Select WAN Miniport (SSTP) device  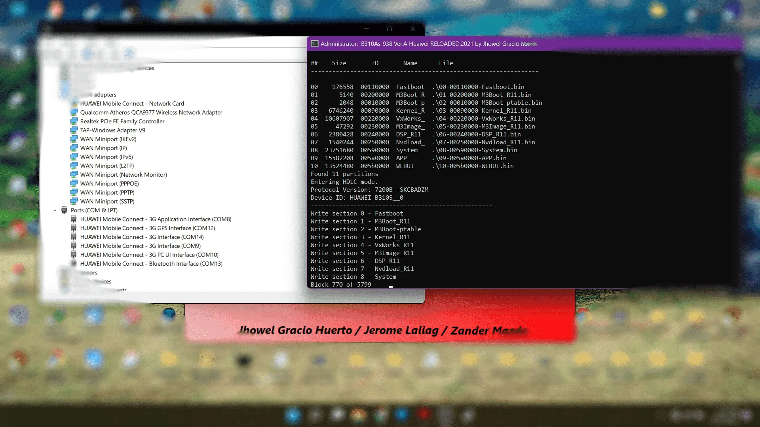107,201
